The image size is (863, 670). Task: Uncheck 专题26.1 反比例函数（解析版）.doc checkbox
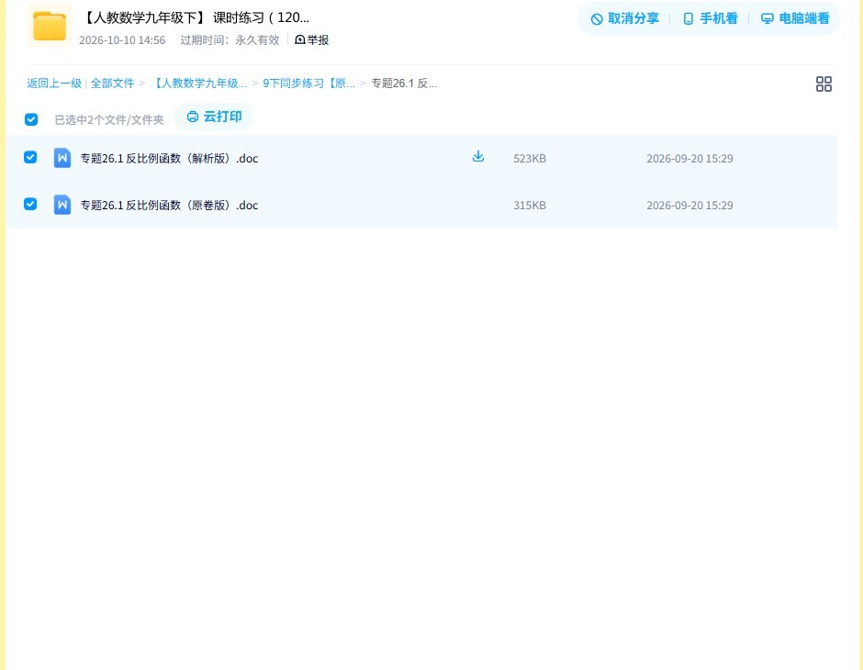[30, 157]
